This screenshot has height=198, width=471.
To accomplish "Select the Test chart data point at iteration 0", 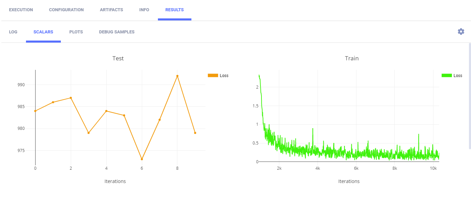I will pyautogui.click(x=35, y=111).
